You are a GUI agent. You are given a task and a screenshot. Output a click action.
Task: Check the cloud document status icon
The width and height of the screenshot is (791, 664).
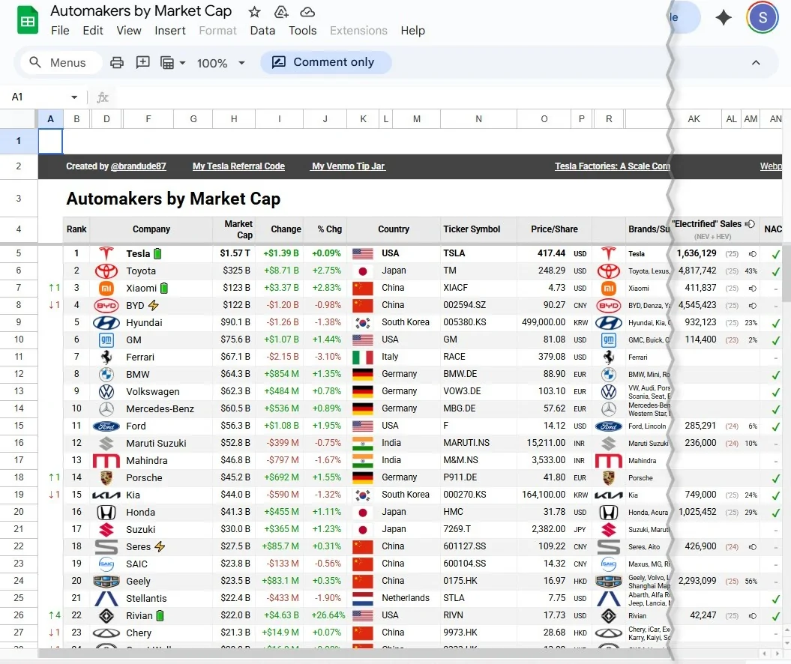[x=307, y=11]
